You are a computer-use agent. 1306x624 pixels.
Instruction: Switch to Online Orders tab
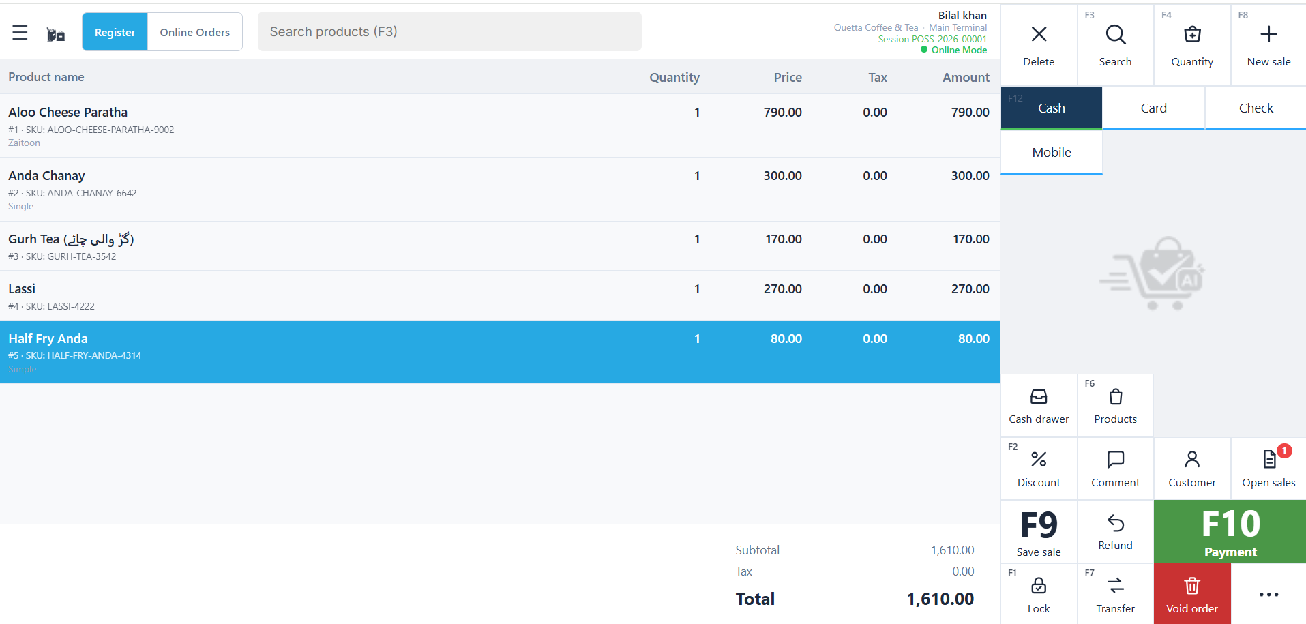click(195, 32)
